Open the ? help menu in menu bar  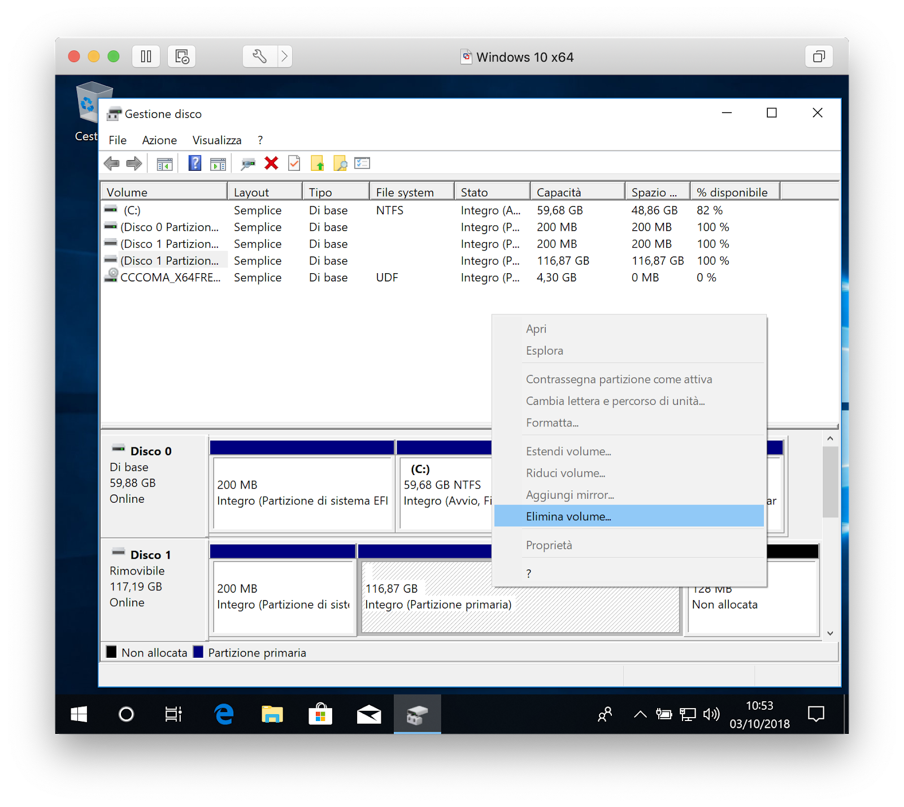tap(260, 140)
